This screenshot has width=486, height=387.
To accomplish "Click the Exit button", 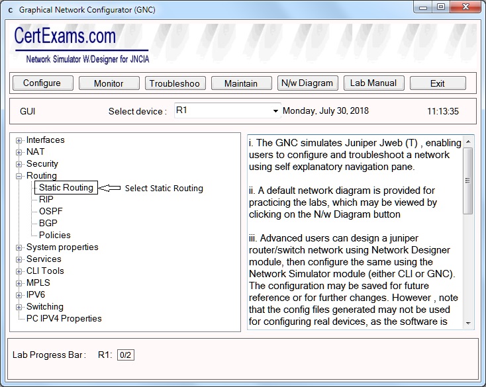I will (x=438, y=83).
